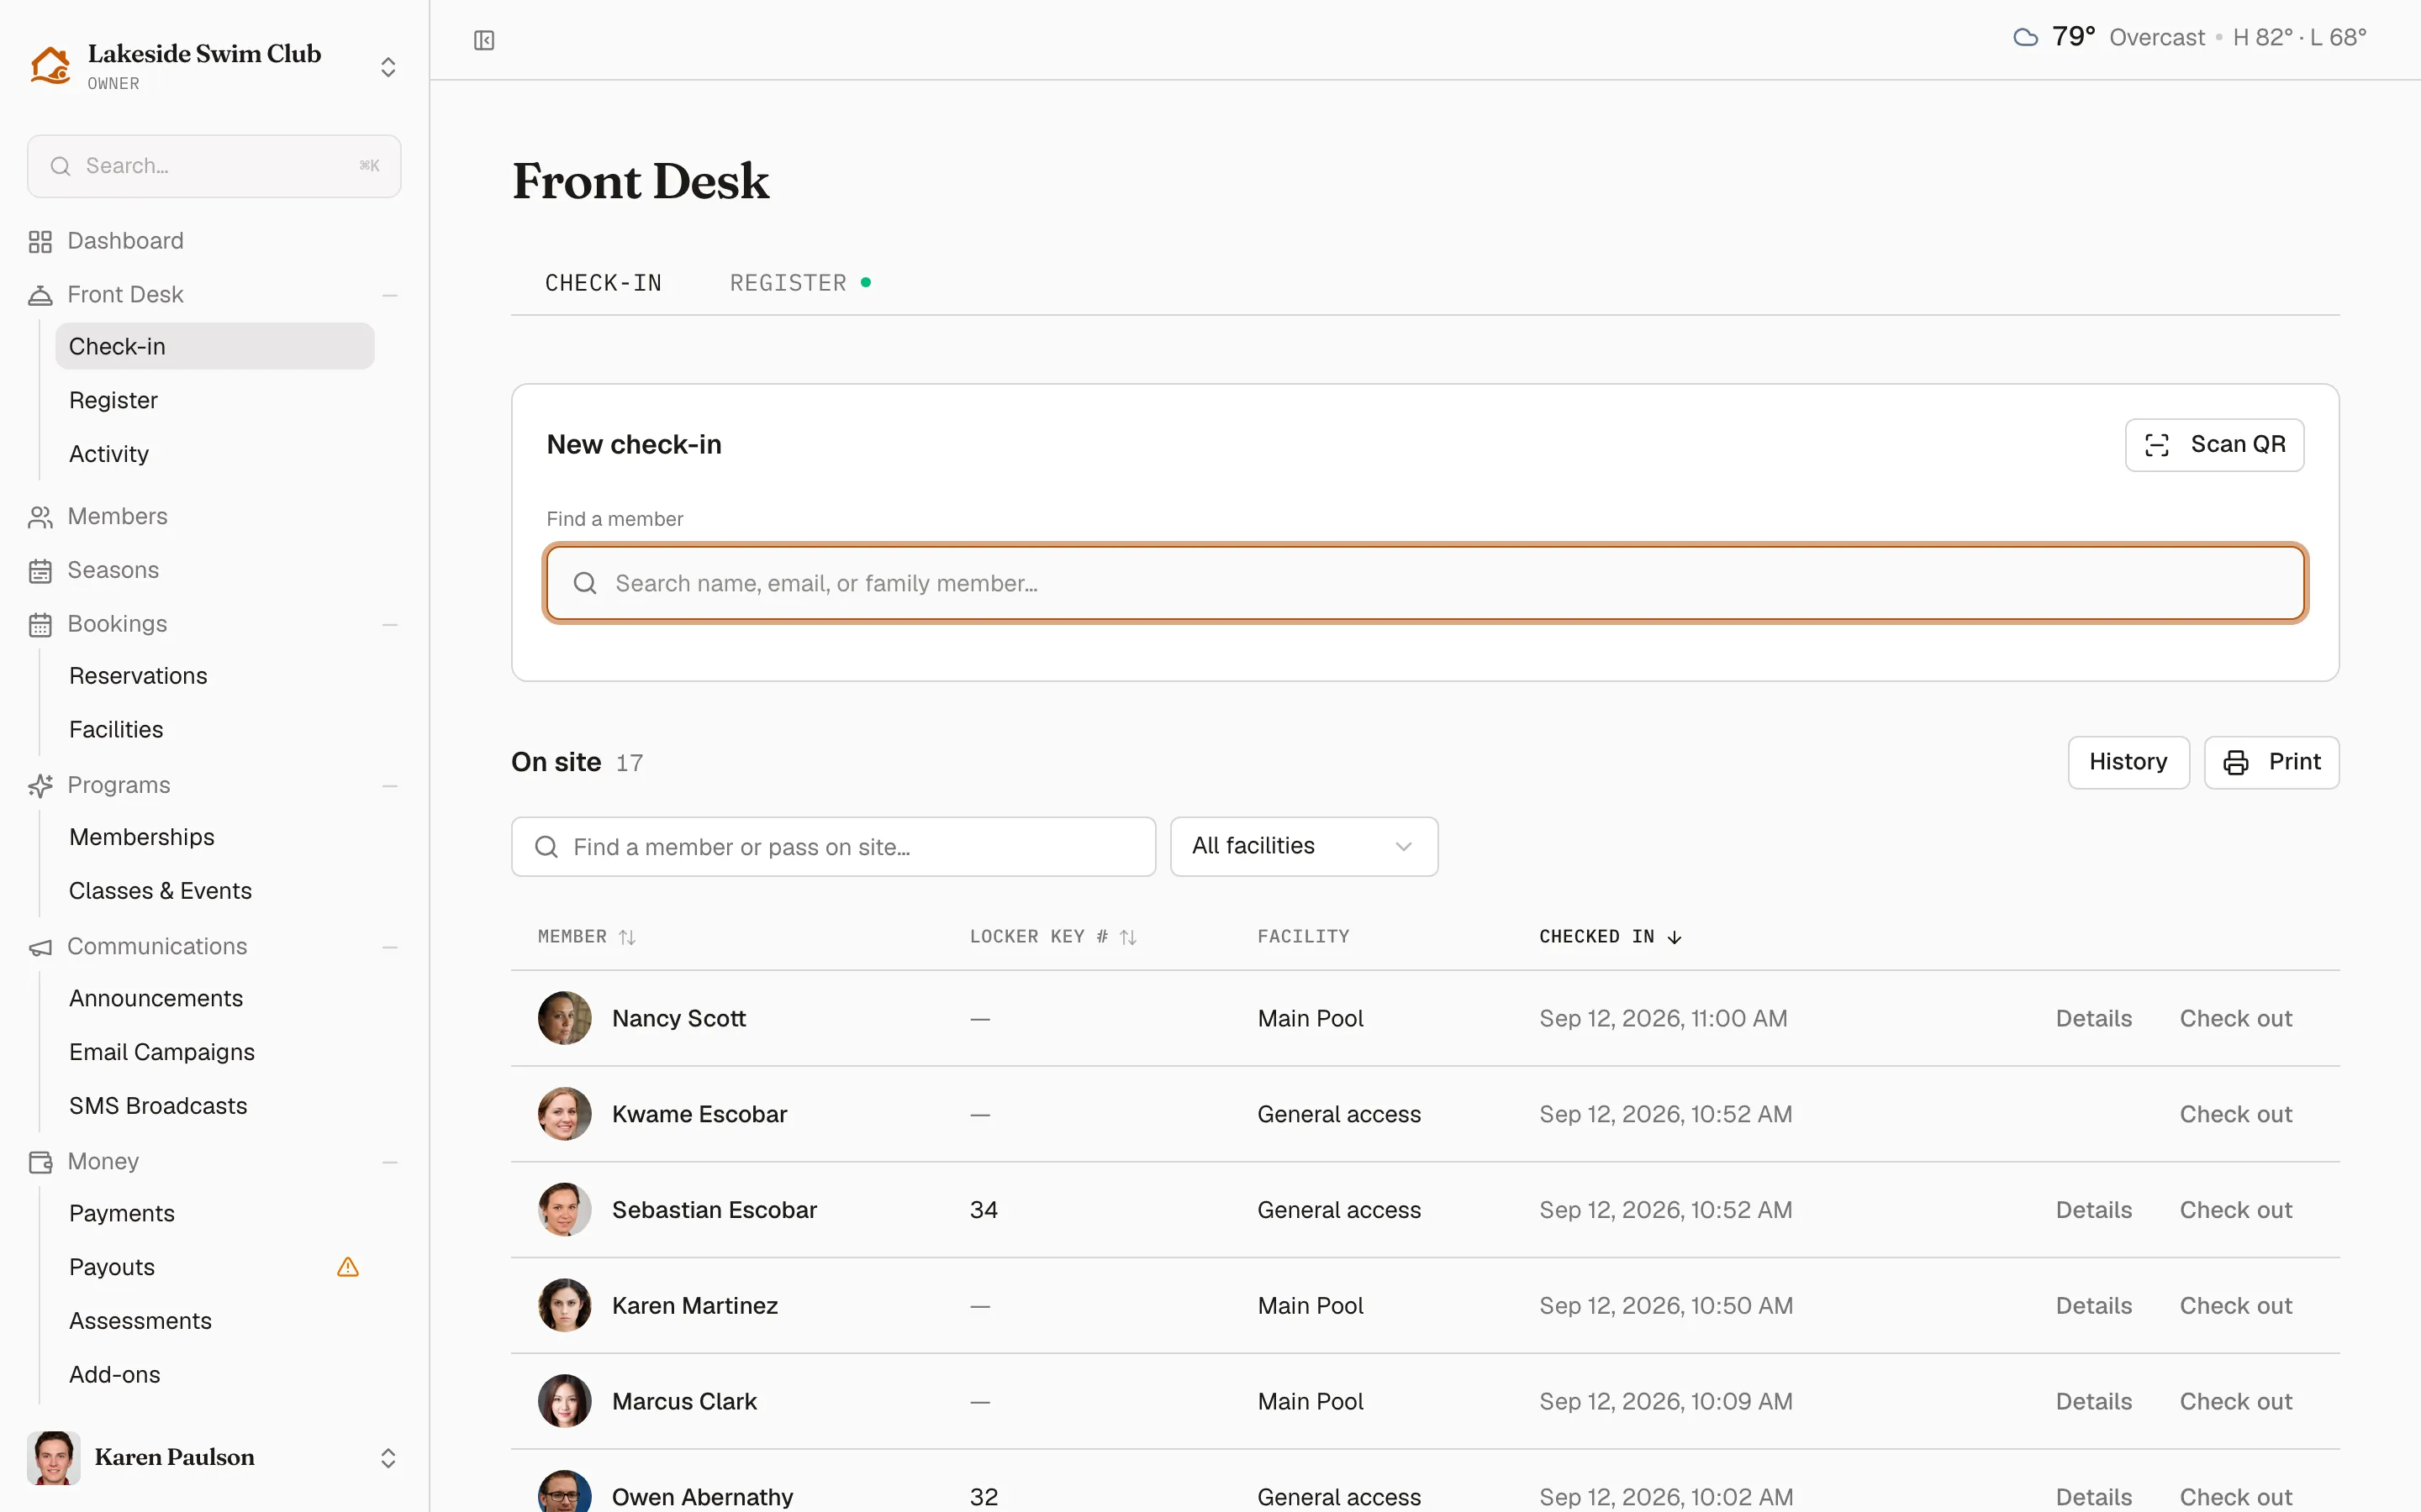Click Nancy Scott's avatar
Viewport: 2421px width, 1512px height.
tap(564, 1018)
